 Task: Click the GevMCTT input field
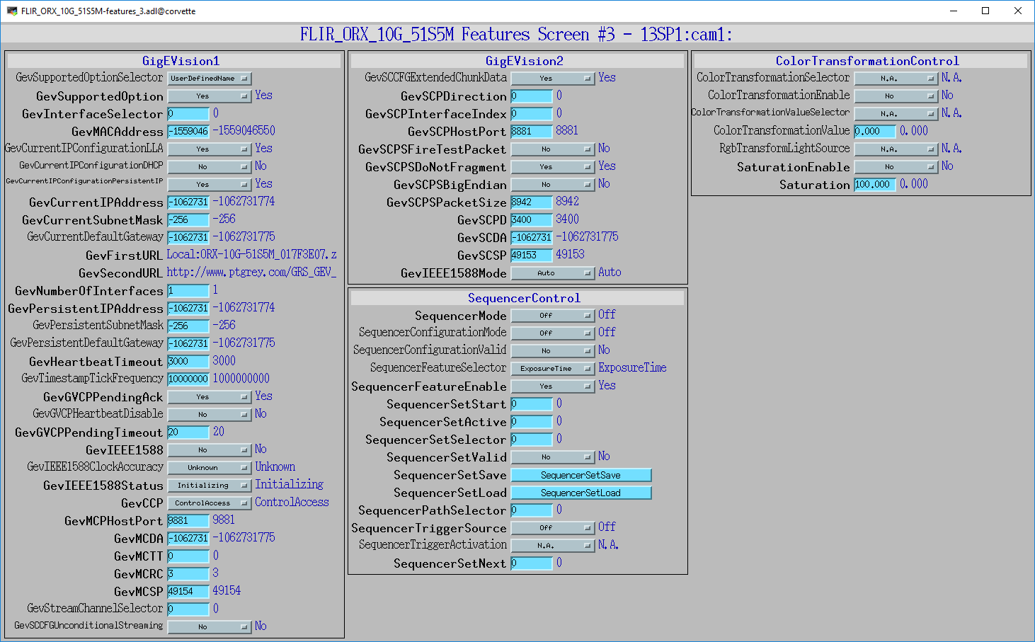point(188,556)
